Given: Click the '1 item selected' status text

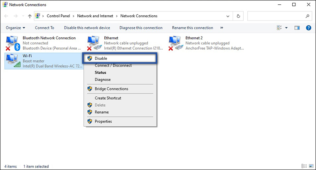Looking at the screenshot, I should (x=36, y=166).
